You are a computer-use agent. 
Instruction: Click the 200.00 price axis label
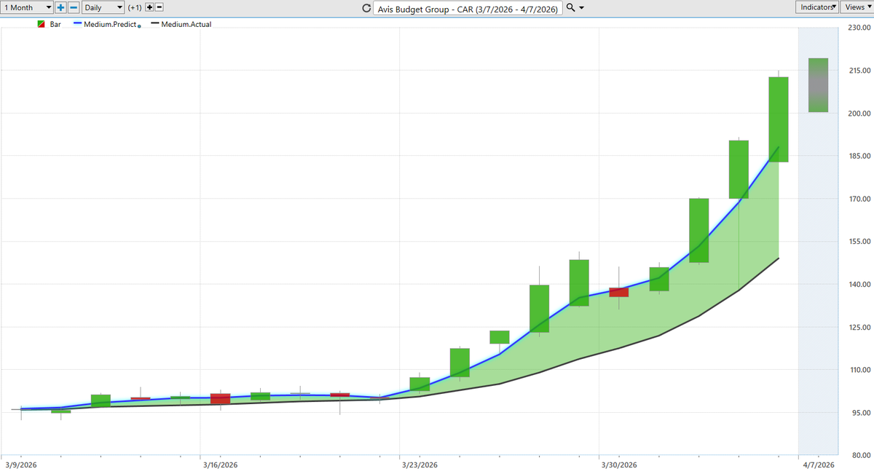(860, 114)
